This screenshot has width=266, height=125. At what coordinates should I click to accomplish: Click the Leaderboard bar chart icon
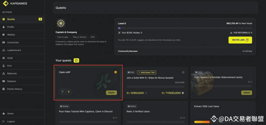click(x=4, y=50)
